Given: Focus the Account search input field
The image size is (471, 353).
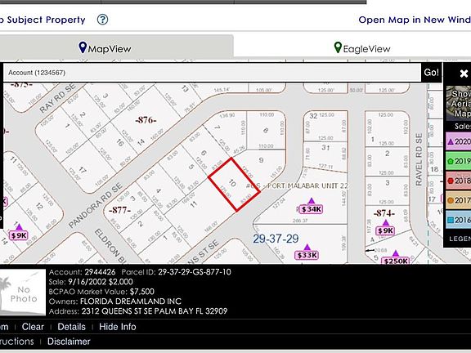Looking at the screenshot, I should [212, 73].
